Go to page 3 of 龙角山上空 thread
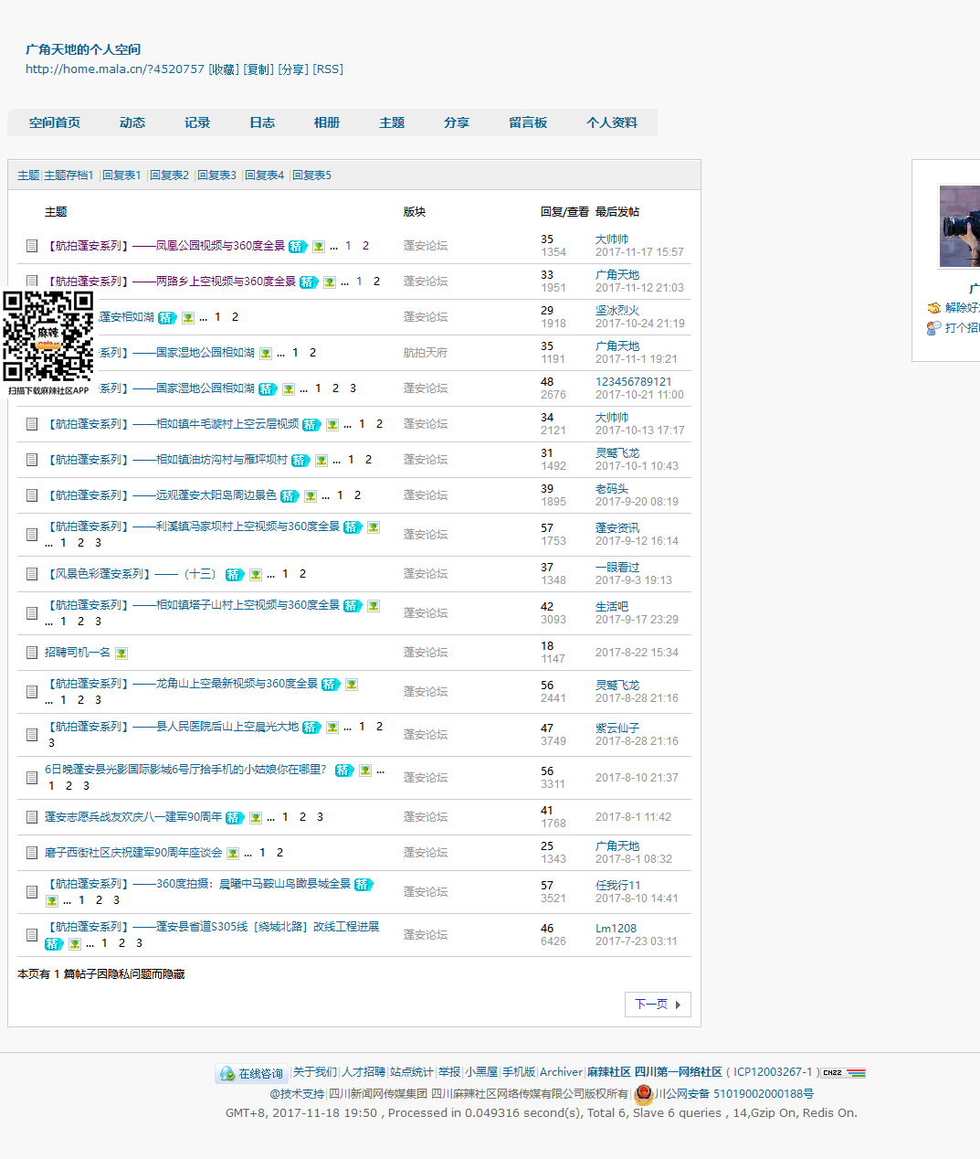The width and height of the screenshot is (980, 1159). pos(99,700)
